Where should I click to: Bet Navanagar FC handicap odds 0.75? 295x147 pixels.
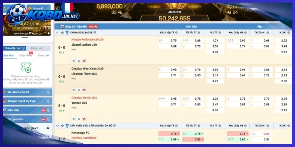pyautogui.click(x=169, y=134)
